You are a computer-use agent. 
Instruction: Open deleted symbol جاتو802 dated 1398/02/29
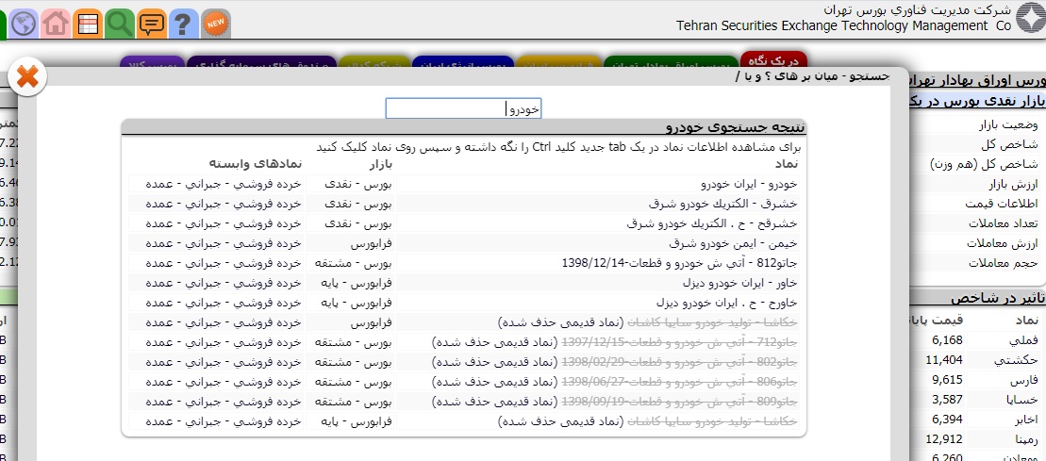click(680, 363)
